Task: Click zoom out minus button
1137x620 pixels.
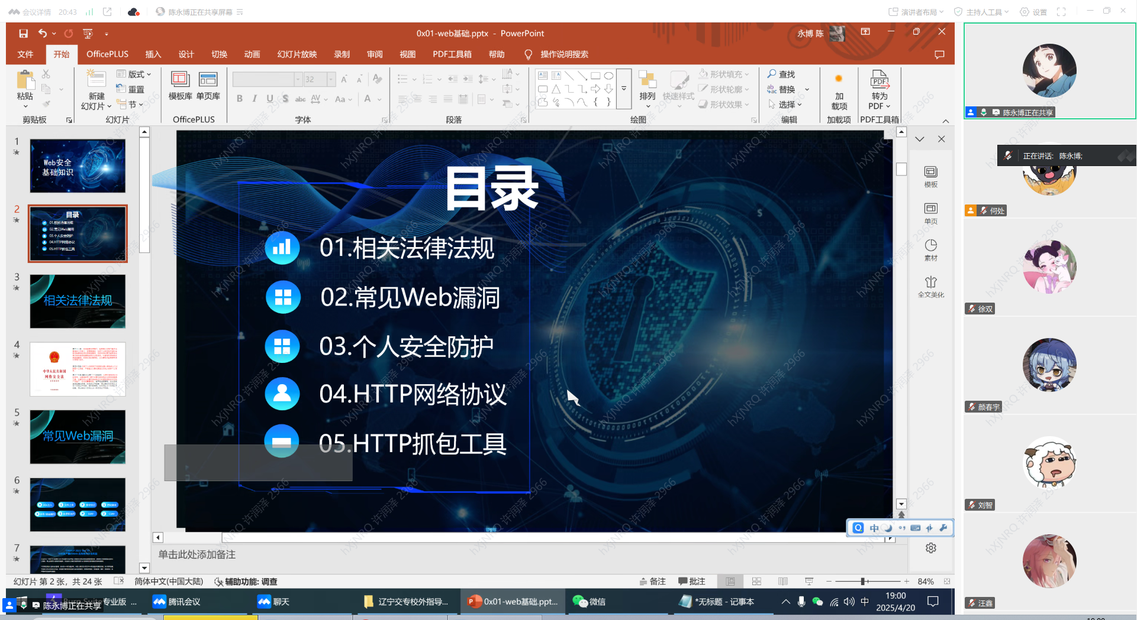Action: click(x=829, y=582)
